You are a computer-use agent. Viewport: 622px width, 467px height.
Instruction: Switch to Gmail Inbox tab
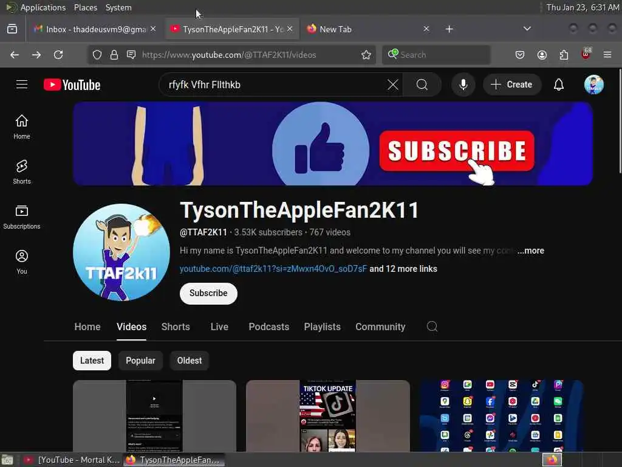click(x=95, y=29)
